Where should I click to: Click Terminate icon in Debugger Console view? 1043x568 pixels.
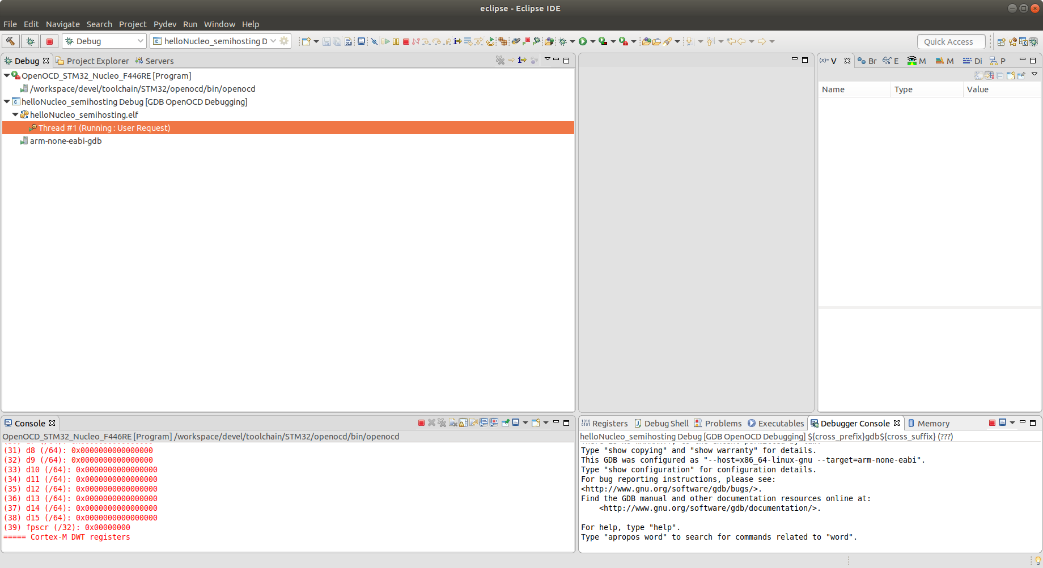pyautogui.click(x=992, y=422)
